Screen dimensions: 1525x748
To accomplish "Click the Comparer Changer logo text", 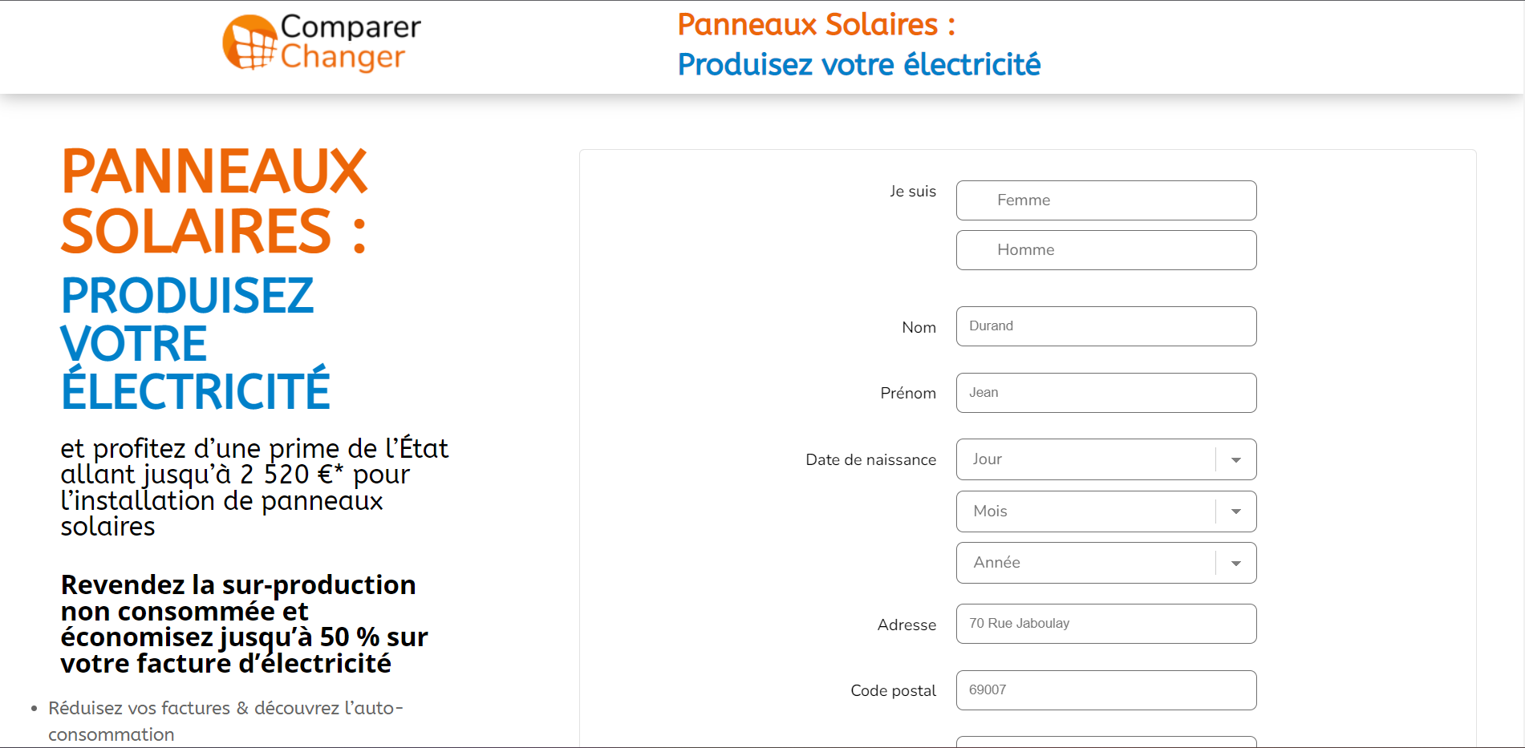I will pyautogui.click(x=351, y=42).
